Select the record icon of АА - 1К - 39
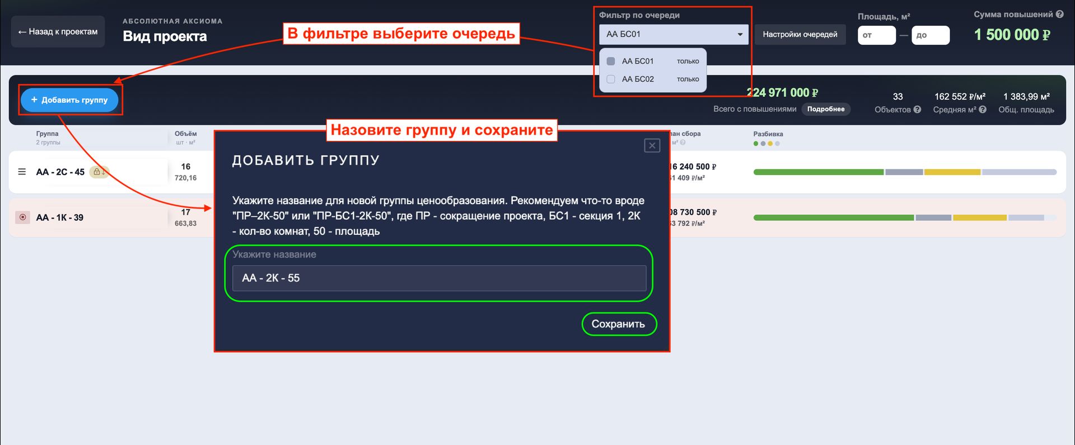This screenshot has width=1075, height=445. pos(22,217)
